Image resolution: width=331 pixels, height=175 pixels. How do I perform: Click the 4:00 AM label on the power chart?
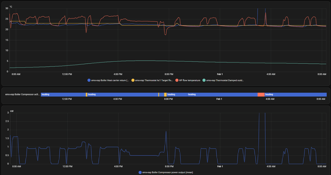pos(271,167)
